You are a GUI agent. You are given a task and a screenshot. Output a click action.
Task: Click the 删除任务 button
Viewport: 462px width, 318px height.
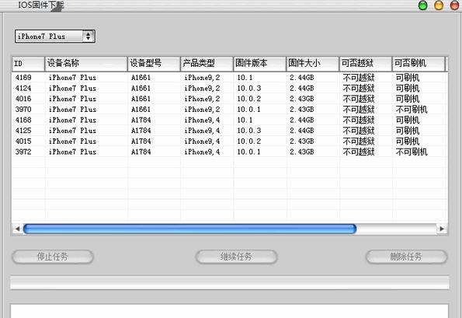pos(407,257)
